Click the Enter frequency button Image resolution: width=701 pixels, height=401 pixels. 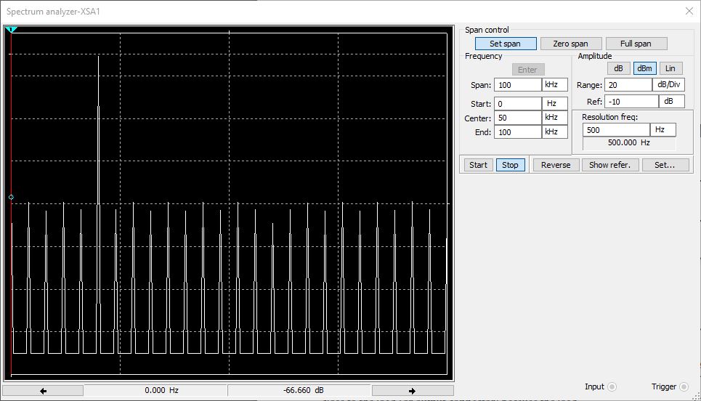pyautogui.click(x=528, y=70)
